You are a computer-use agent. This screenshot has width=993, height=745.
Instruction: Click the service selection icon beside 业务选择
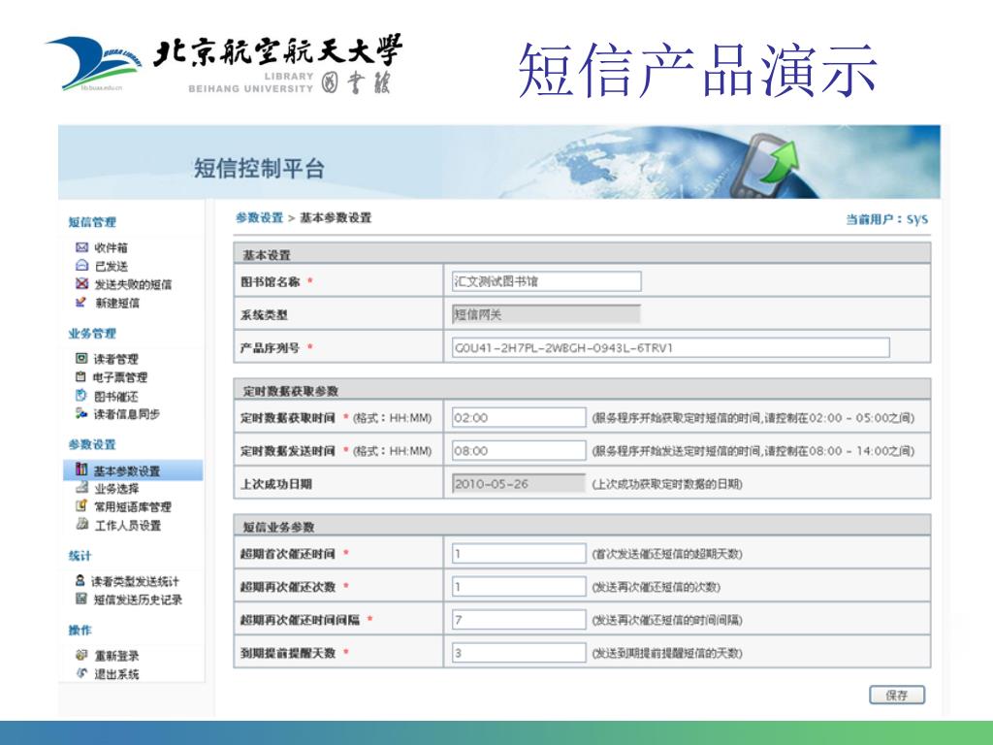[81, 488]
